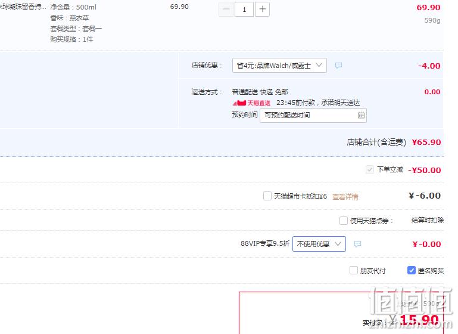Toggle the 下单立减 checkbox
Viewport: 458px width, 334px height.
pos(369,169)
